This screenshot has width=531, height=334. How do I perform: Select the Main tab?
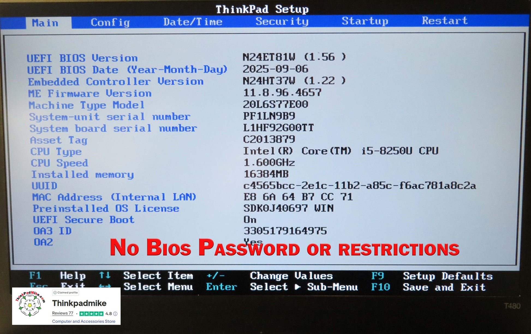(45, 23)
